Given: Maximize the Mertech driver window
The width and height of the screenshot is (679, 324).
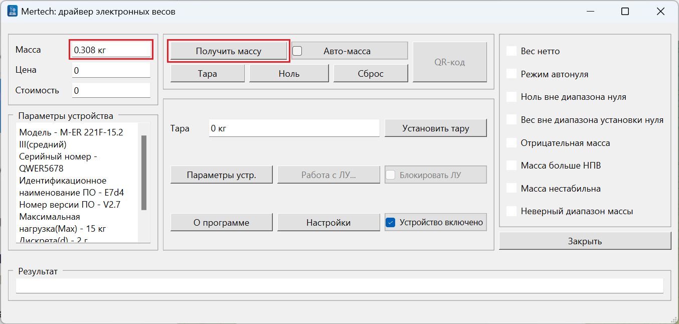Looking at the screenshot, I should [625, 11].
